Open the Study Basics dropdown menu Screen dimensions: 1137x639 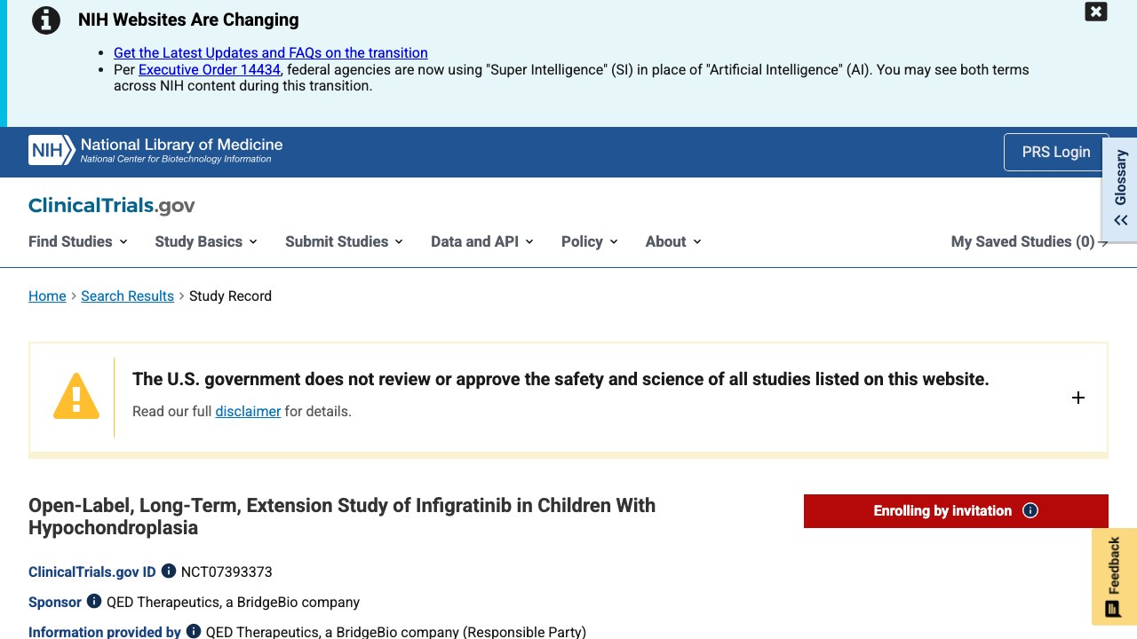[x=206, y=241]
